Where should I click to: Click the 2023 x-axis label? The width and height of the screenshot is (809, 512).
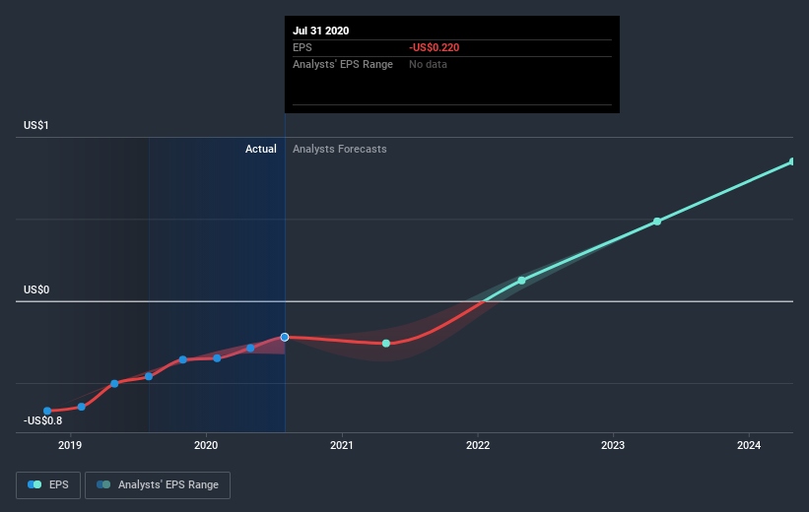[613, 445]
